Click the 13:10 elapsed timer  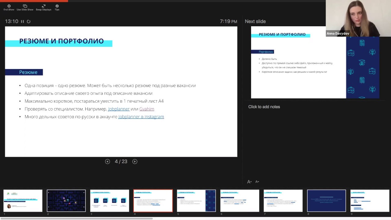coord(12,21)
